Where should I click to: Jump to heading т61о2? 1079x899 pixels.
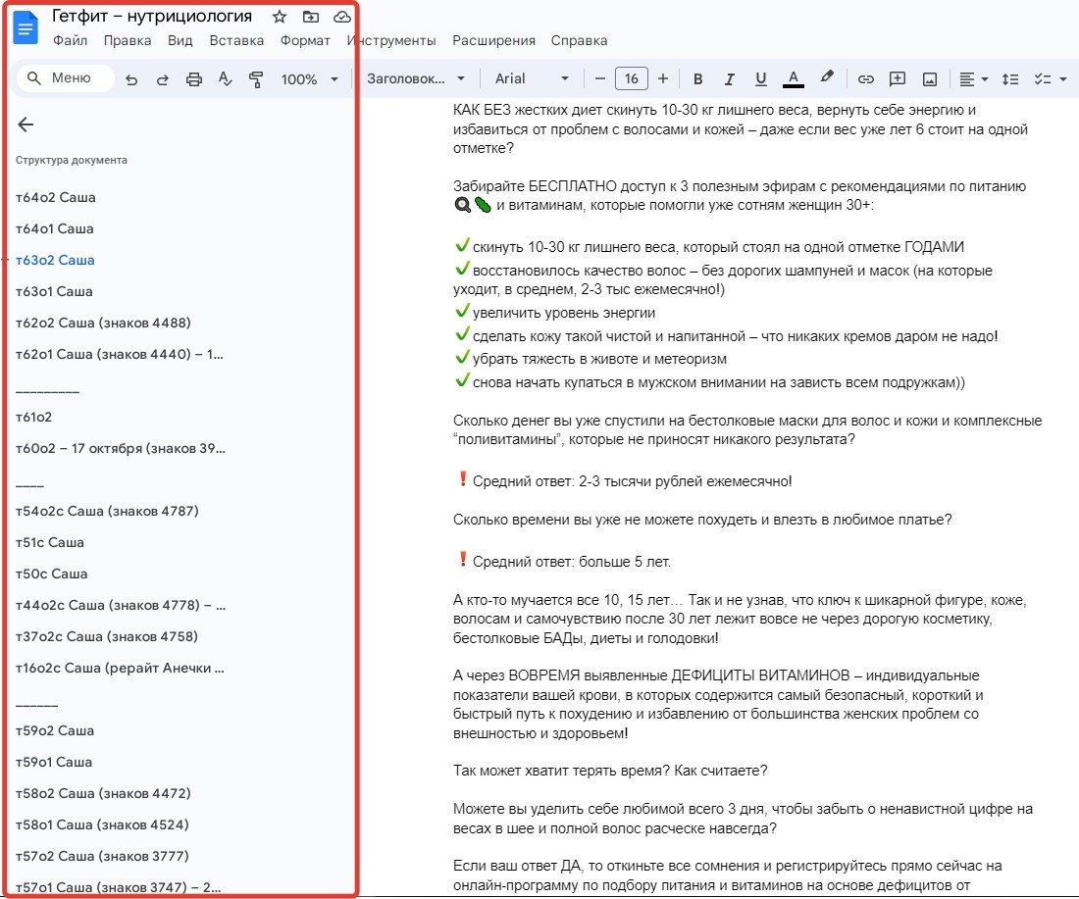[x=33, y=417]
